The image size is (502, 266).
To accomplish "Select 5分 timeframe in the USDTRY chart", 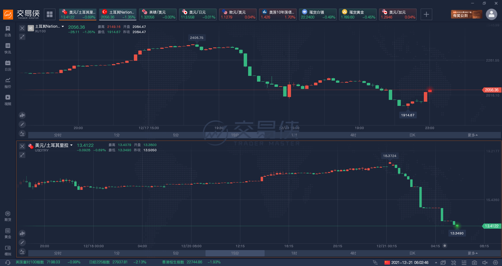I will click(176, 253).
